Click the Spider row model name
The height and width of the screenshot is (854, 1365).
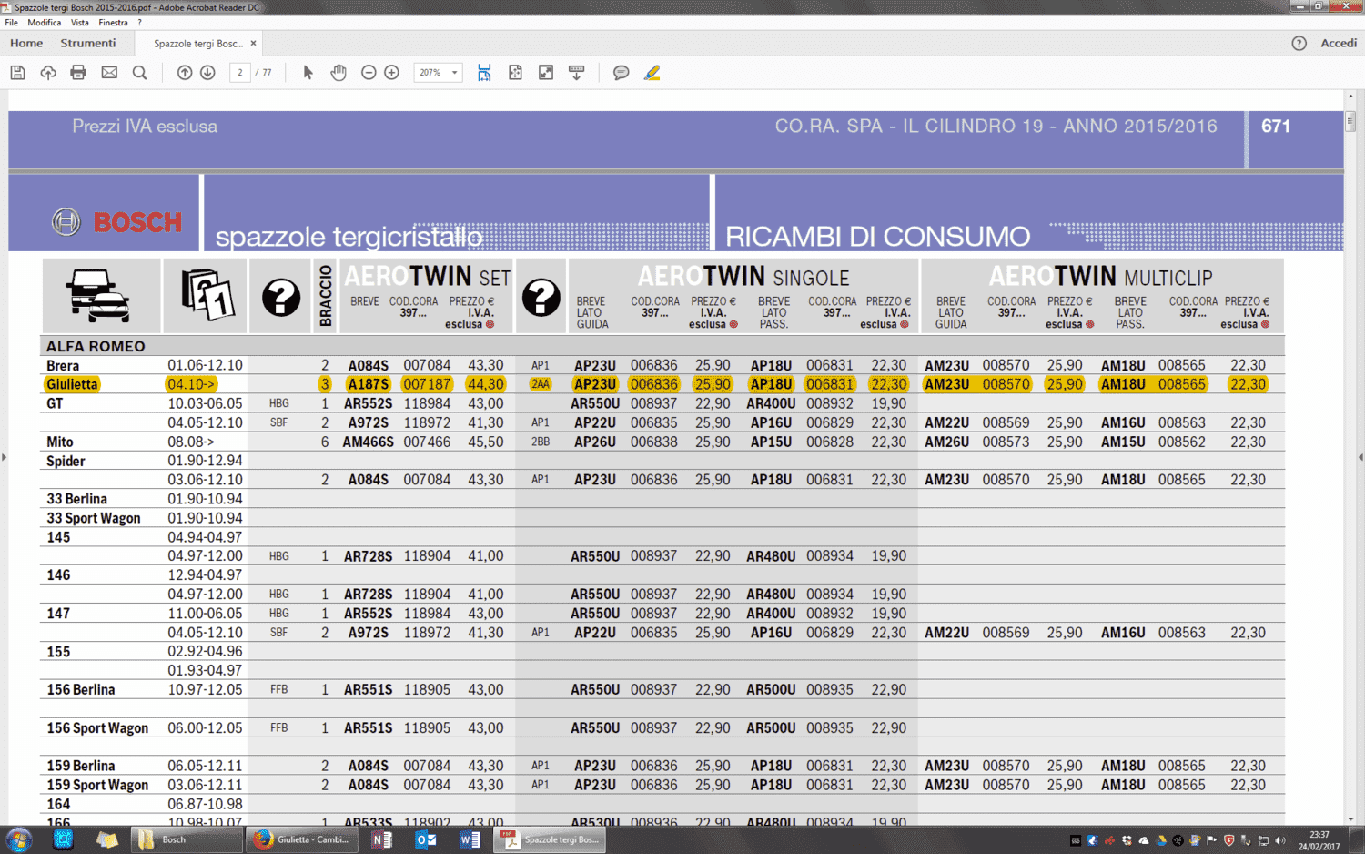click(66, 461)
